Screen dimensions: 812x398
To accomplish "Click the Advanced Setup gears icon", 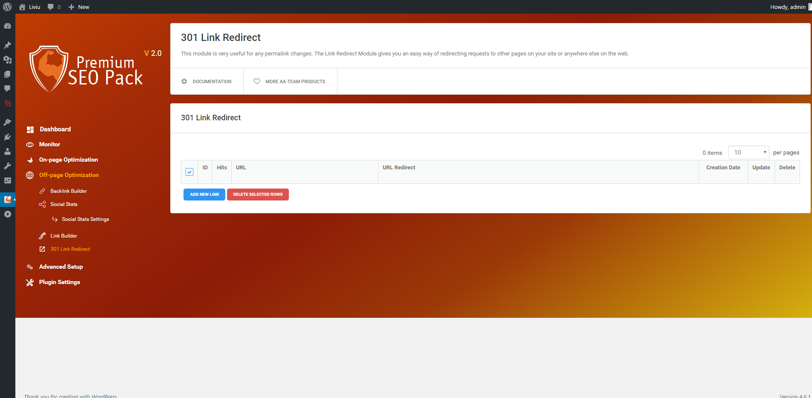I will click(30, 267).
